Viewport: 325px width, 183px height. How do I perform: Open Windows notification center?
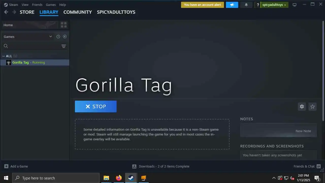(x=317, y=178)
